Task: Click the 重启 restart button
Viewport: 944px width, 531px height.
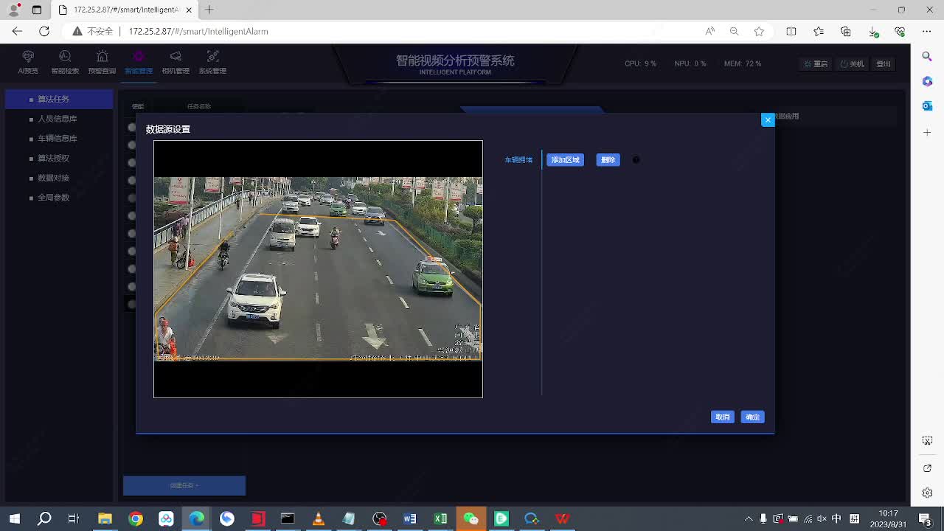Action: click(816, 64)
